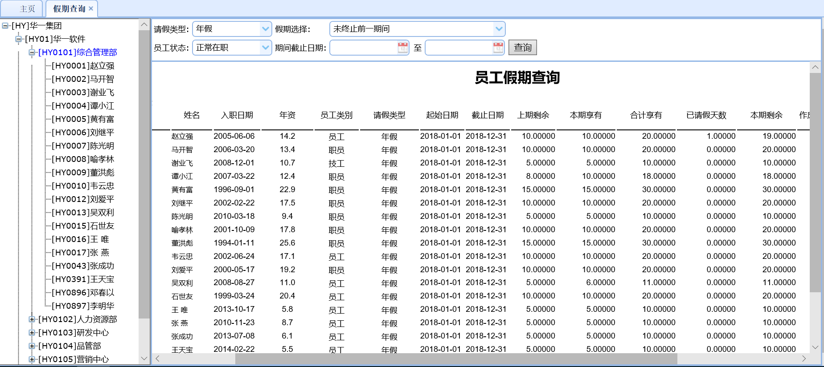Focus the end date input after 至
This screenshot has height=367, width=824.
459,48
